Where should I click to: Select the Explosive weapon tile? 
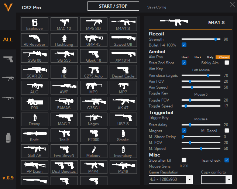(x=35, y=24)
